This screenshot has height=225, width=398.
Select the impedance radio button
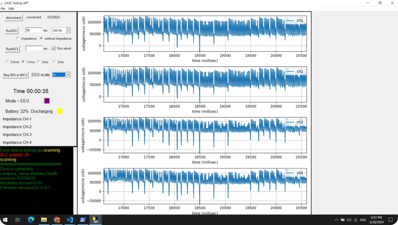click(18, 39)
